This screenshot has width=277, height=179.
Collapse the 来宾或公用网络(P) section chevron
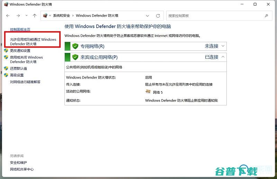pos(223,57)
